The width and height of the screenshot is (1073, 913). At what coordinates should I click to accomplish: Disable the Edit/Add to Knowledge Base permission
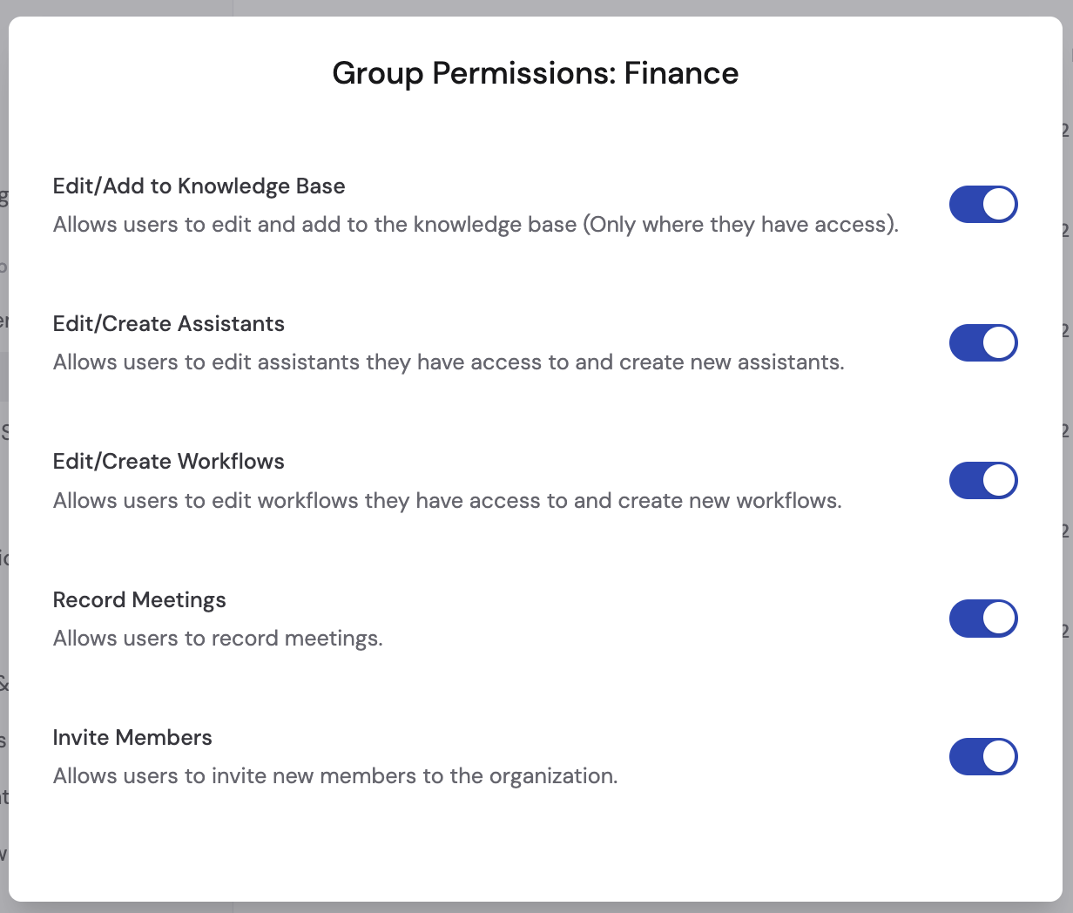pyautogui.click(x=983, y=204)
